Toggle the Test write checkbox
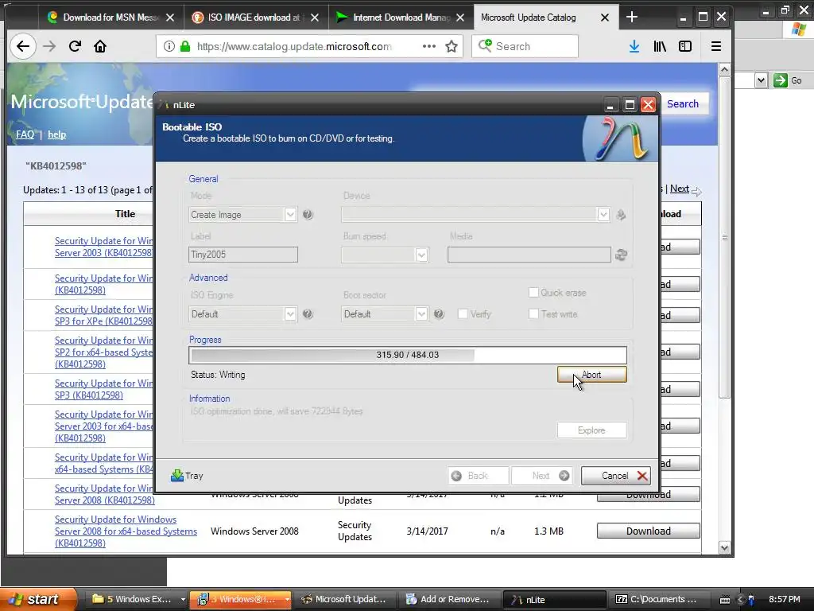 [533, 313]
